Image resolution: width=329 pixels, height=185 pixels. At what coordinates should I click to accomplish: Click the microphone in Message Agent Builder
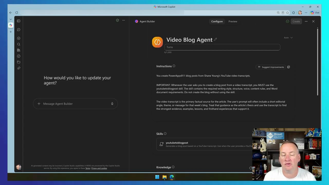pyautogui.click(x=112, y=104)
